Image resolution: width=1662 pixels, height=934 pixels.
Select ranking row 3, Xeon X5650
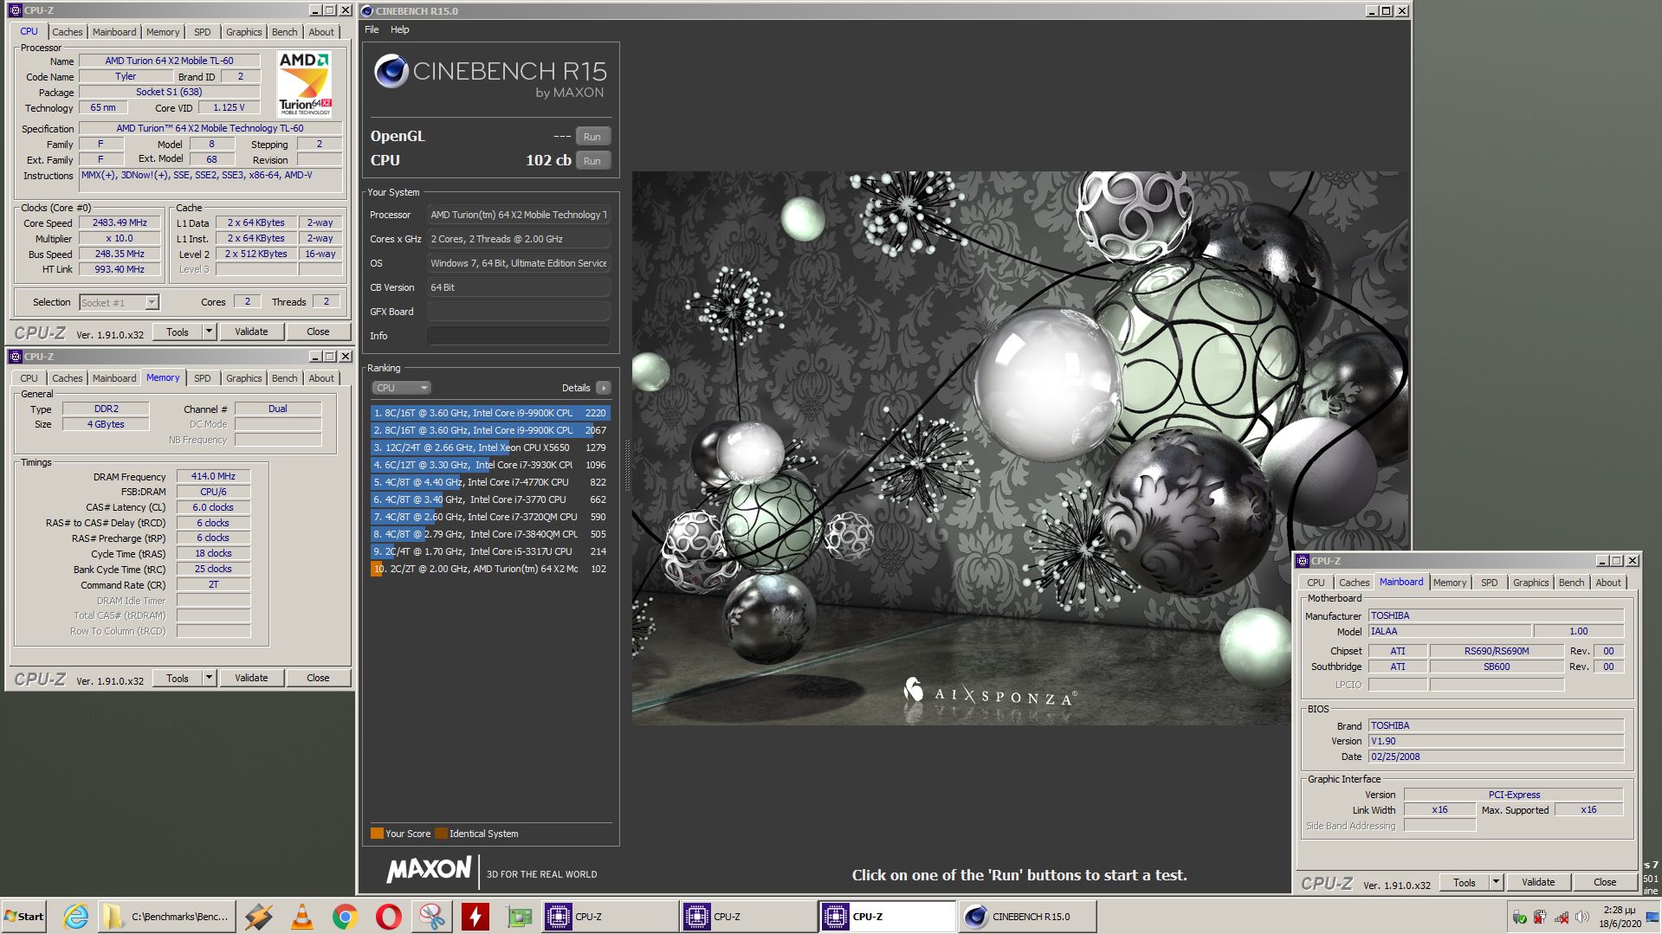pyautogui.click(x=490, y=448)
